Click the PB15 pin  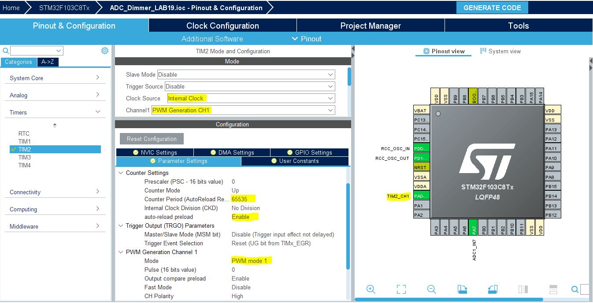(x=553, y=186)
